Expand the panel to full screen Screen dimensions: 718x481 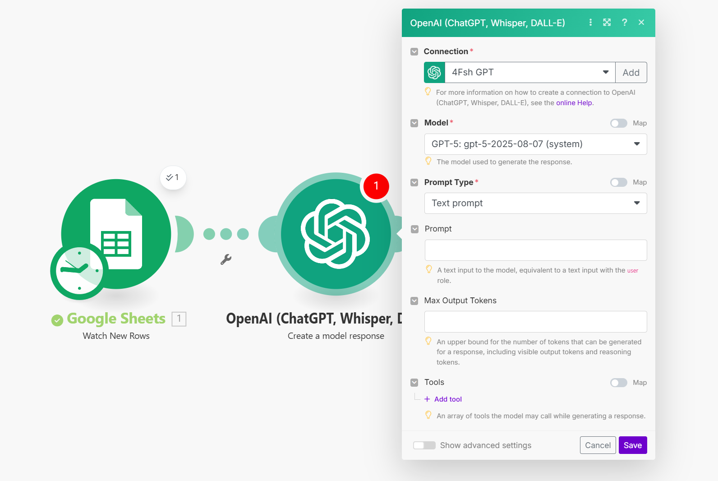607,22
